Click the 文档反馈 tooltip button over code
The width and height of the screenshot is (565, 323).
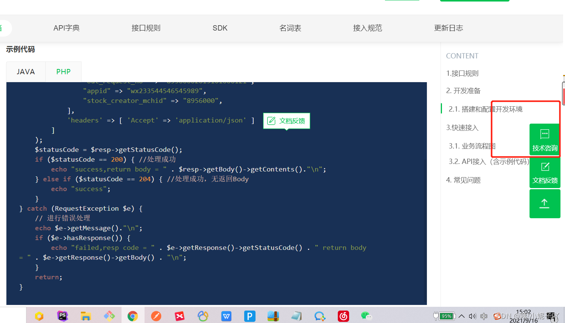[x=286, y=121]
